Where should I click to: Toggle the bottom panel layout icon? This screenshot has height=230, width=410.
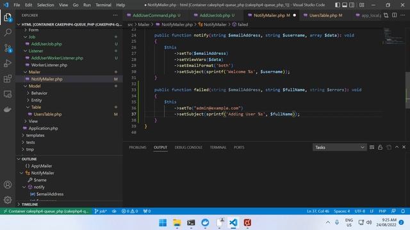(x=345, y=5)
